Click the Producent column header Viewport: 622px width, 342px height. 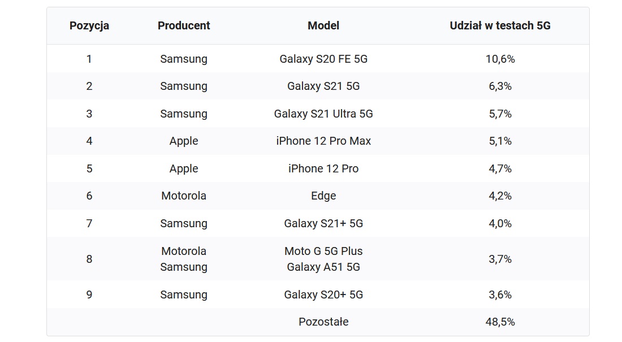184,26
